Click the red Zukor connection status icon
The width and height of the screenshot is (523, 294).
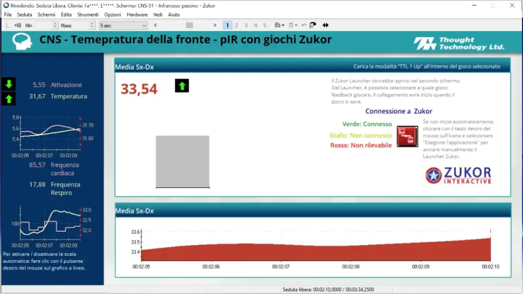407,136
